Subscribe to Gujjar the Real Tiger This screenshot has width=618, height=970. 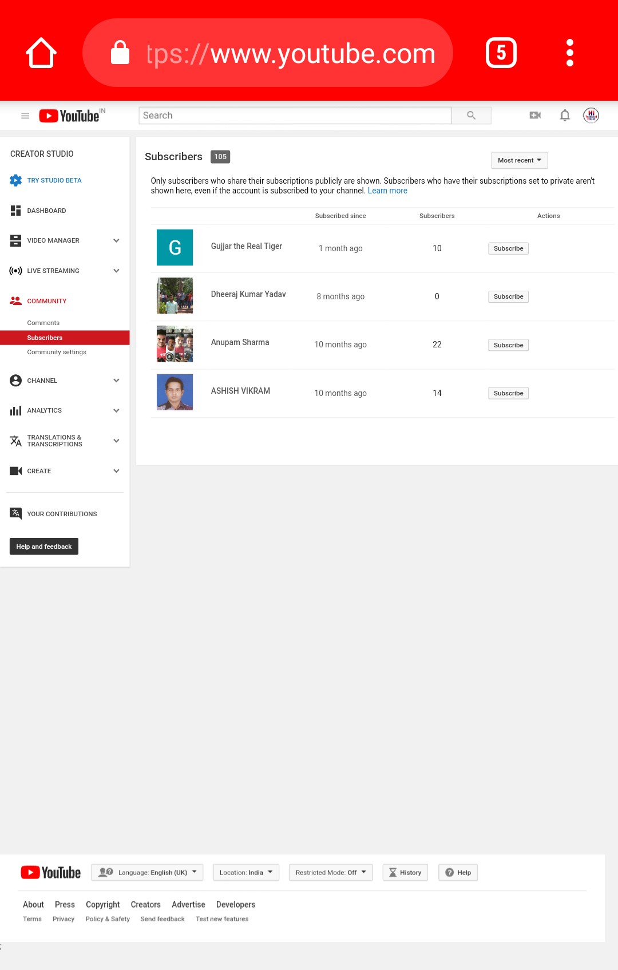click(508, 248)
